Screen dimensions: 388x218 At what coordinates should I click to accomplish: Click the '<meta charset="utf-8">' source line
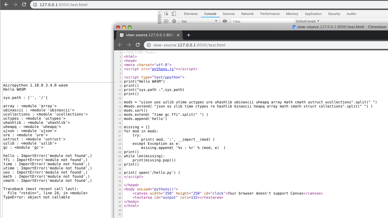click(148, 65)
